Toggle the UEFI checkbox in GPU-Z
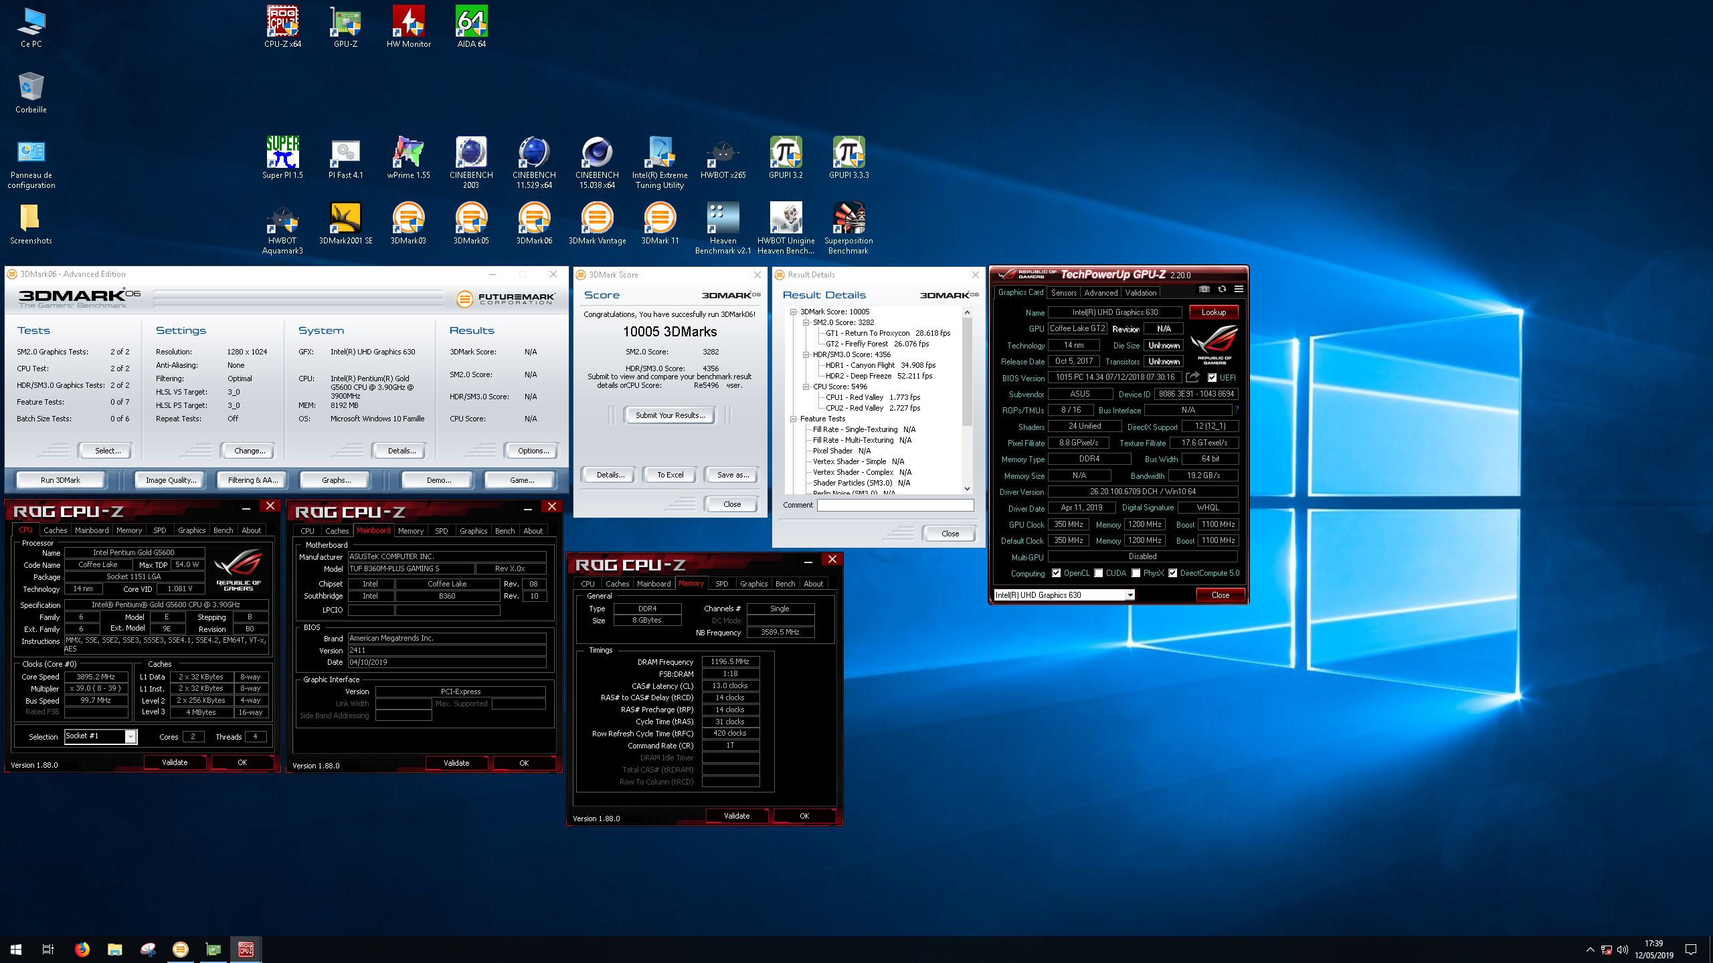The width and height of the screenshot is (1713, 963). click(x=1212, y=378)
